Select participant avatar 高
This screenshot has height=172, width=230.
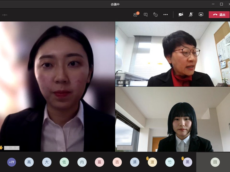click(x=29, y=162)
